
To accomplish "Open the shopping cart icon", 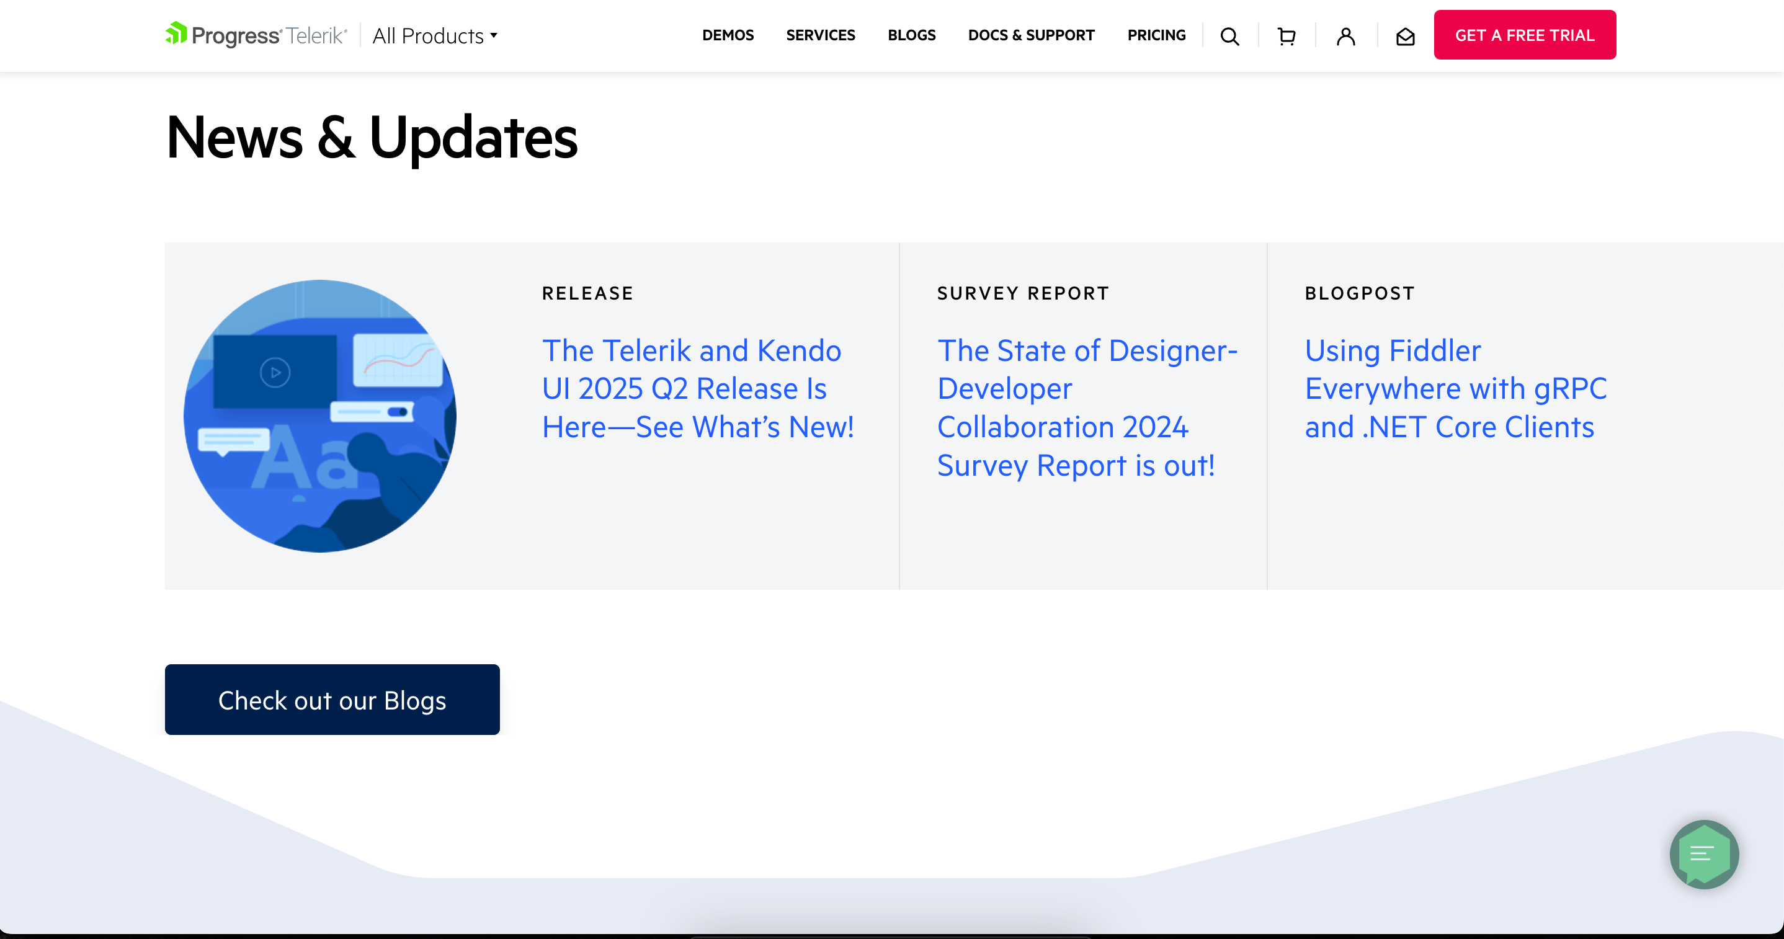I will [x=1286, y=36].
